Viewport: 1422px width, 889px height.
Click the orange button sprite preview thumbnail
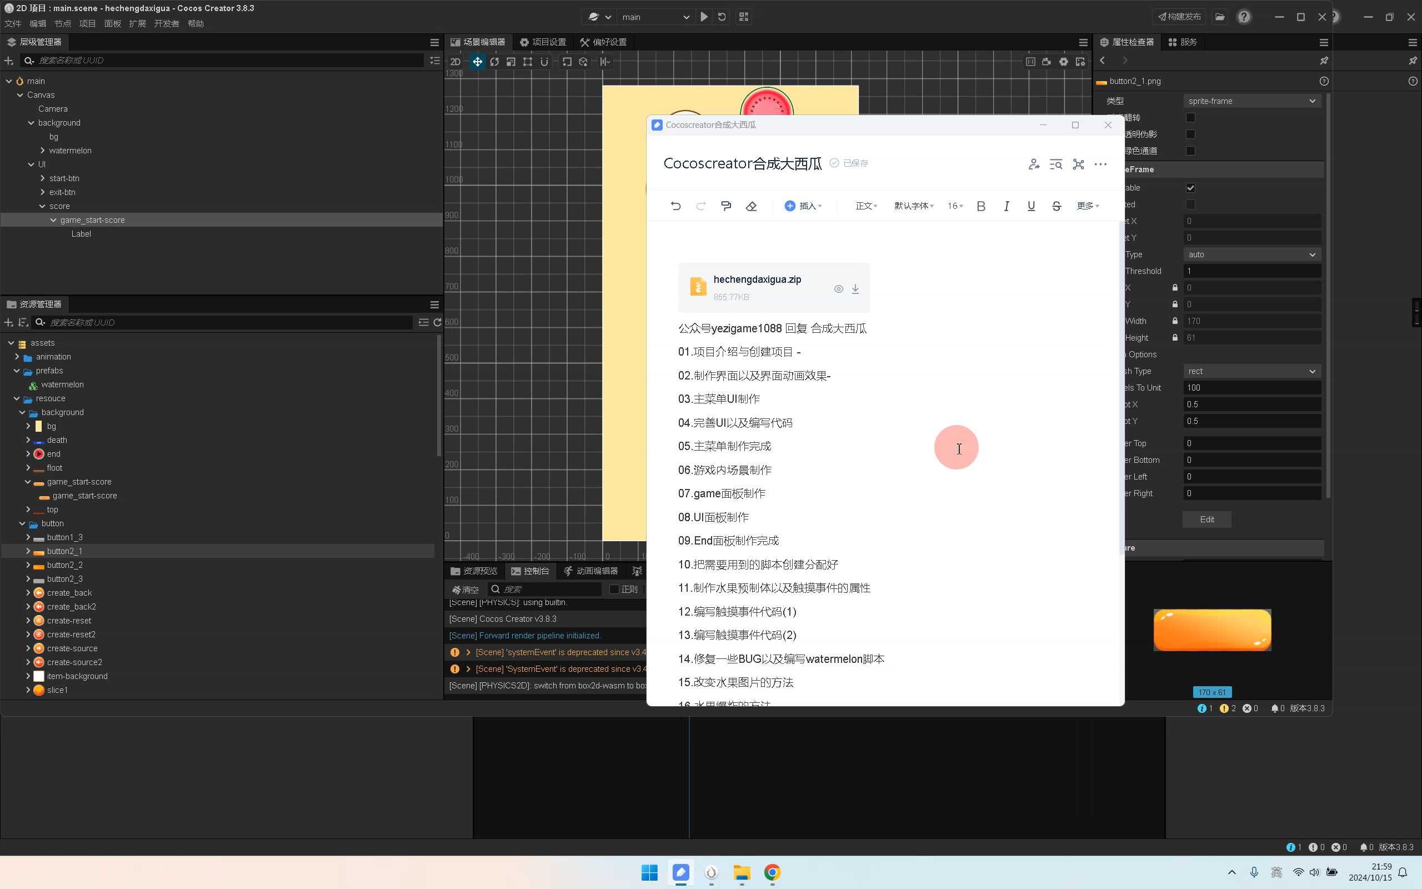1212,630
